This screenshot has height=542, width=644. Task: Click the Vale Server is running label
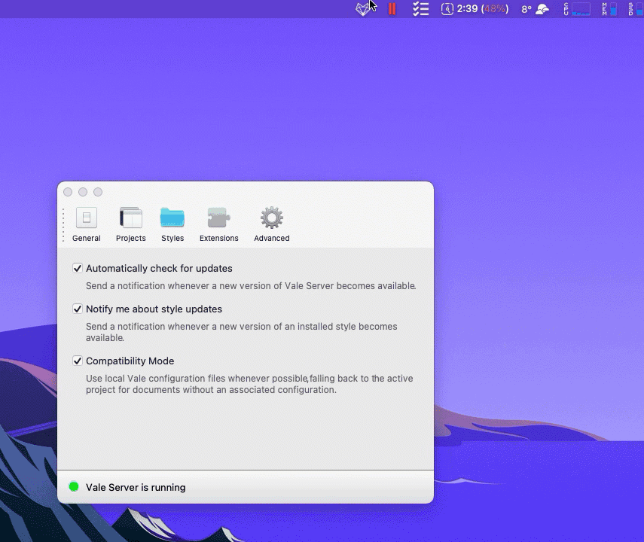[136, 487]
